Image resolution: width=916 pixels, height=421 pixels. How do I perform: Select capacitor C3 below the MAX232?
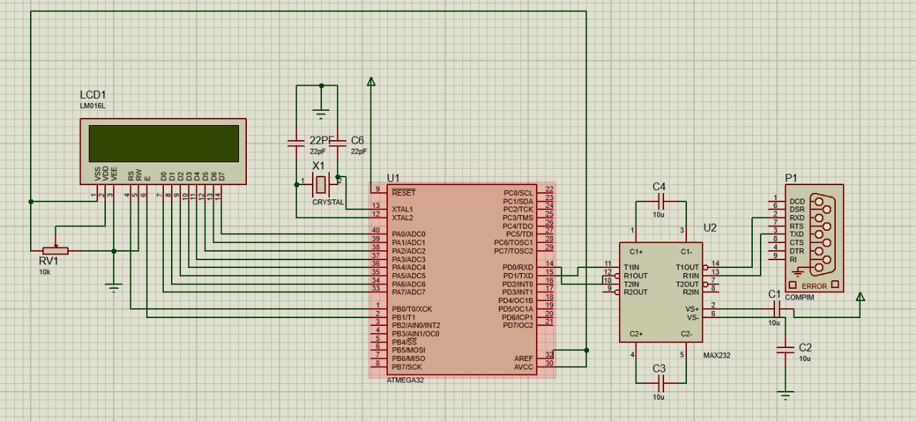660,381
